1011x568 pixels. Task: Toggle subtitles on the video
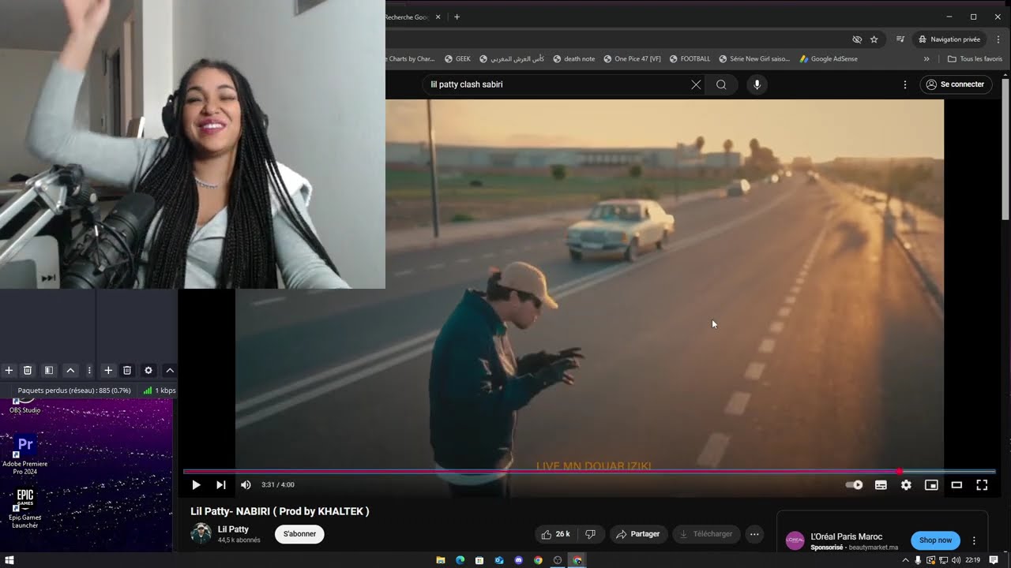coord(881,485)
